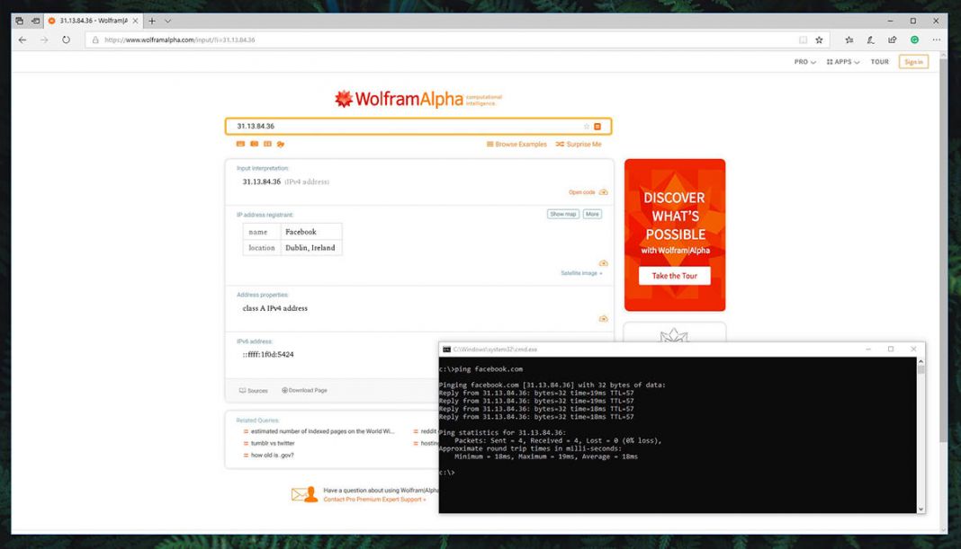Open a new browser tab
The width and height of the screenshot is (961, 549).
[152, 21]
